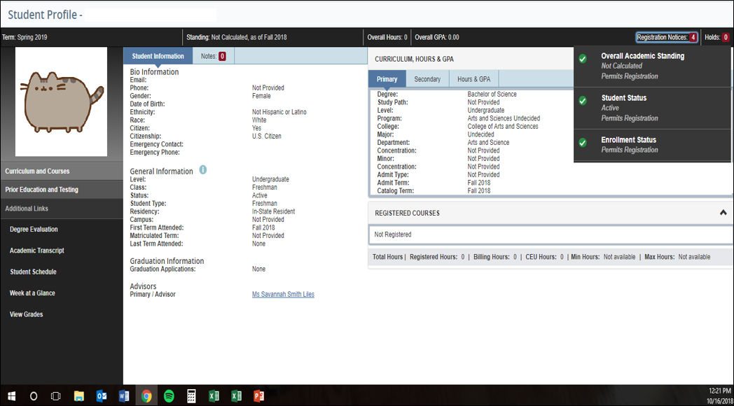
Task: Click the student profile picture
Action: (61, 101)
